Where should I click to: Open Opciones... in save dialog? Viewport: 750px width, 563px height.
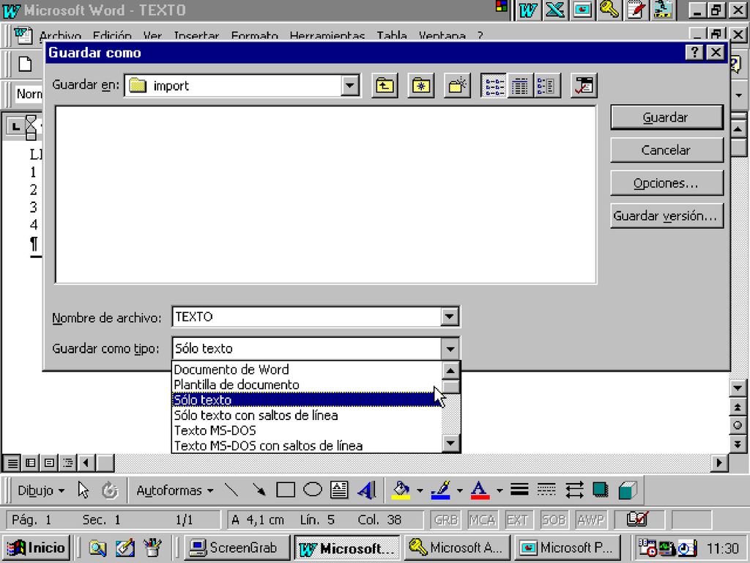(x=667, y=183)
